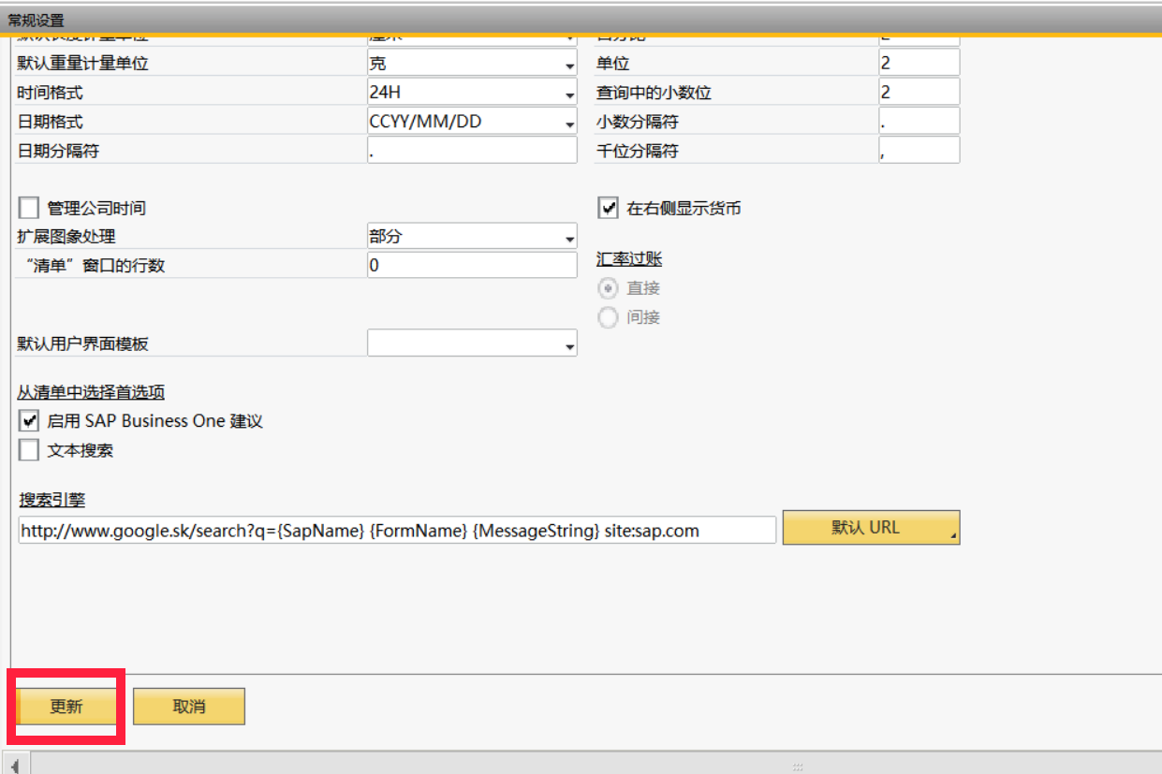Enable the 管理公司时间 checkbox
Viewport: 1162px width, 774px height.
(x=28, y=207)
